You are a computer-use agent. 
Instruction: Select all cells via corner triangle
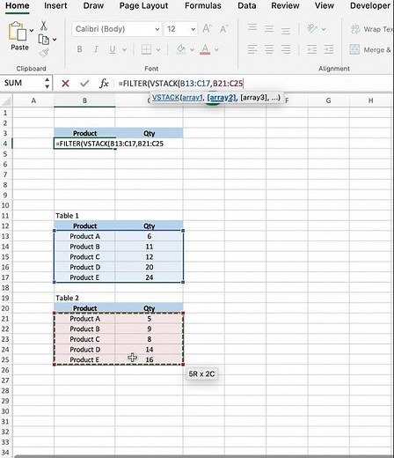pyautogui.click(x=6, y=100)
